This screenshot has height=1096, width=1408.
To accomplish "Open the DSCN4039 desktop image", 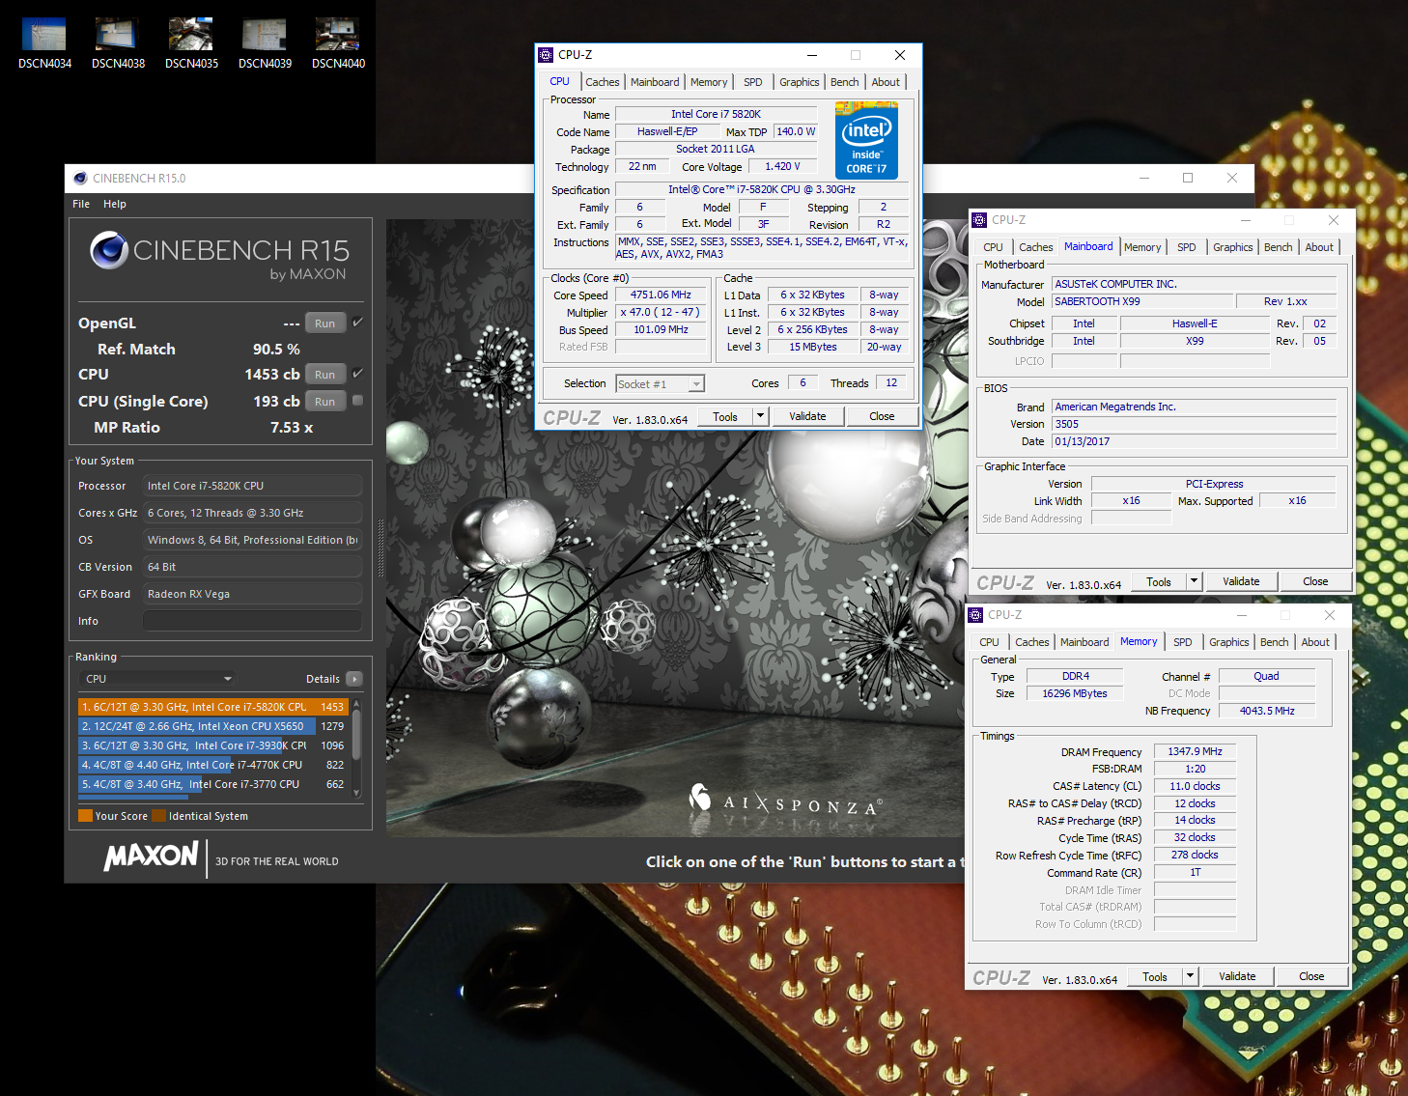I will pyautogui.click(x=265, y=43).
